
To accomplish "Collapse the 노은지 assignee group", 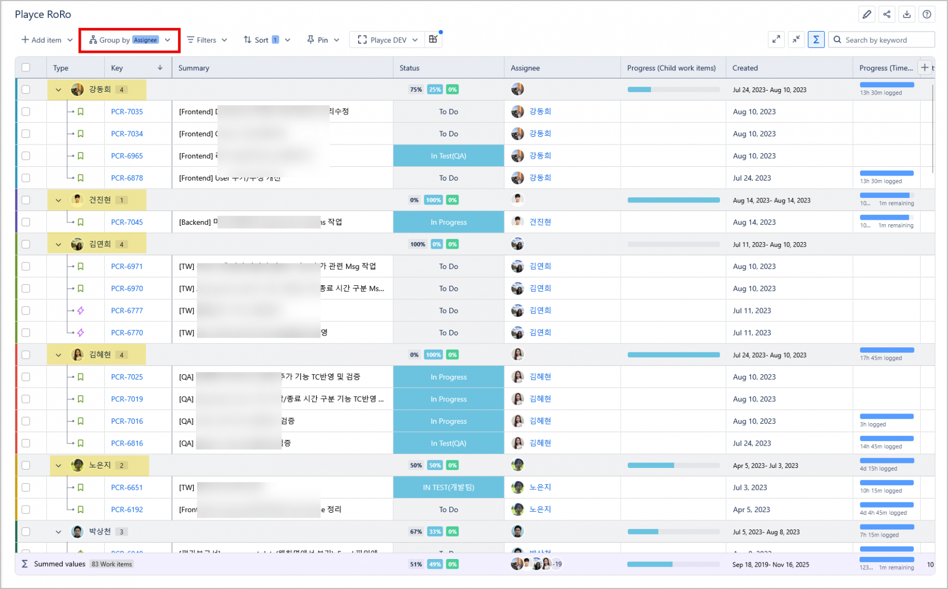I will pos(58,465).
